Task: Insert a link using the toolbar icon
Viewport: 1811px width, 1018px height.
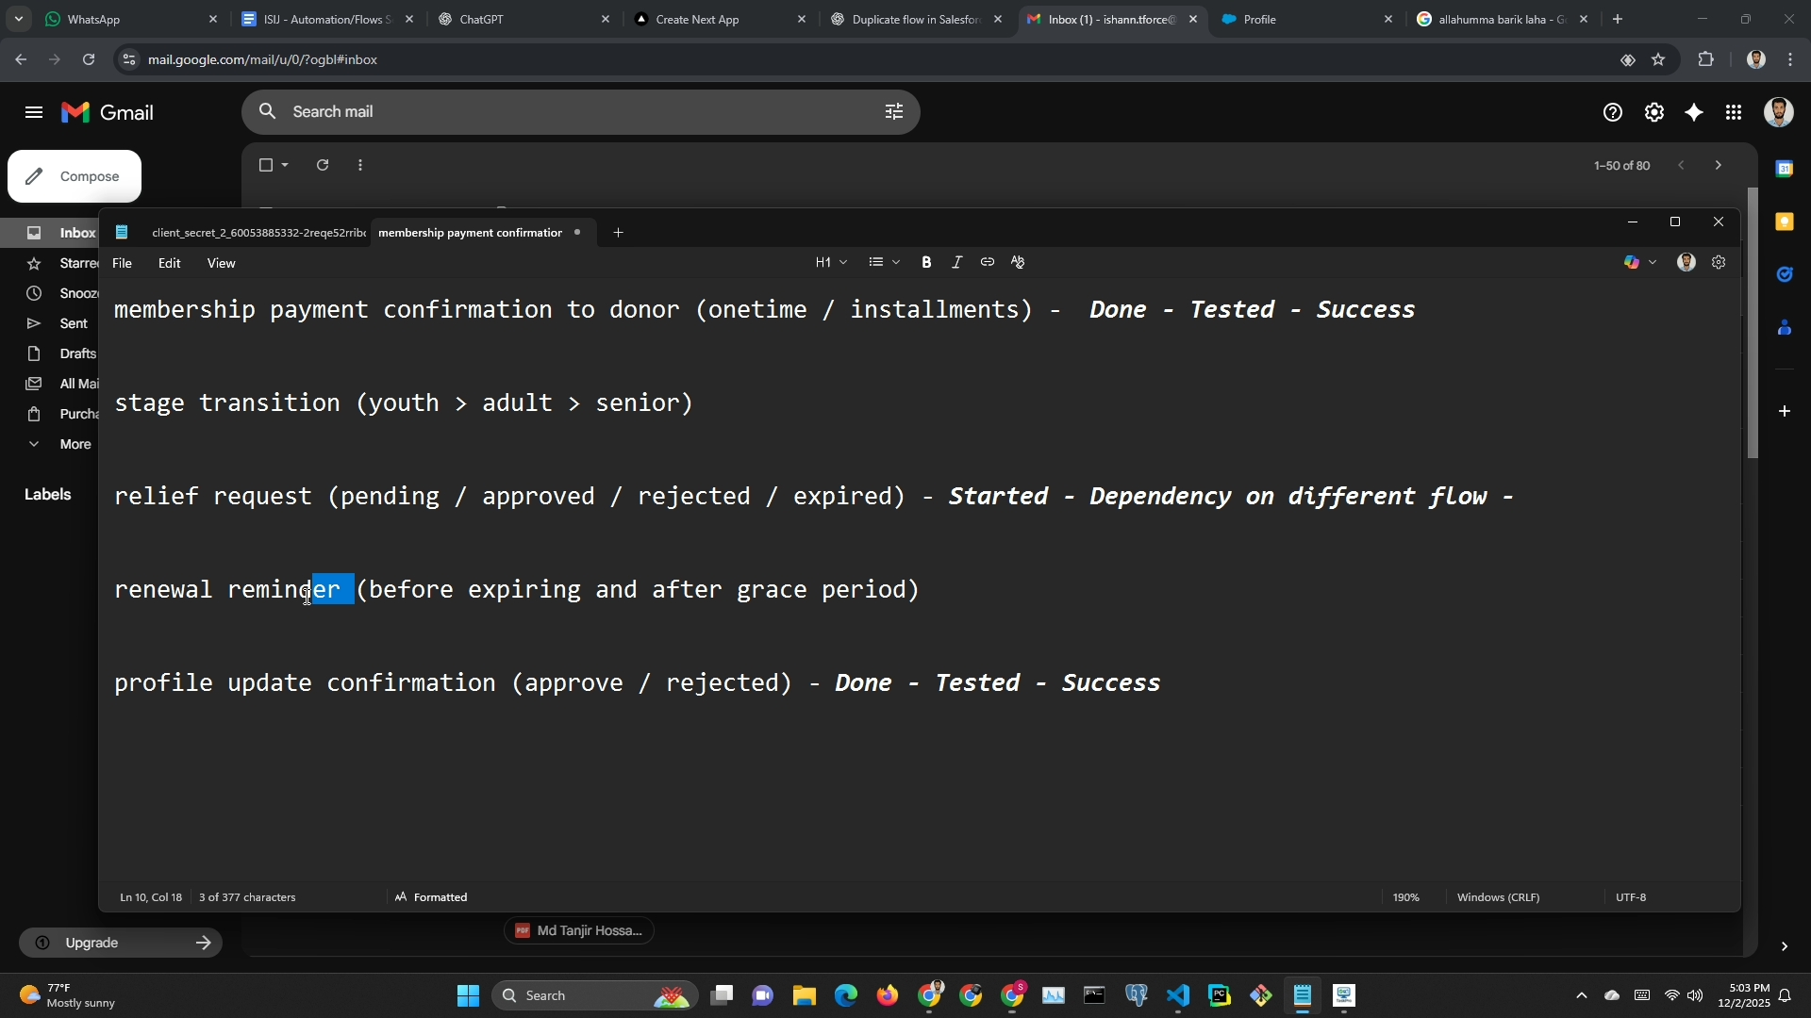Action: point(987,263)
